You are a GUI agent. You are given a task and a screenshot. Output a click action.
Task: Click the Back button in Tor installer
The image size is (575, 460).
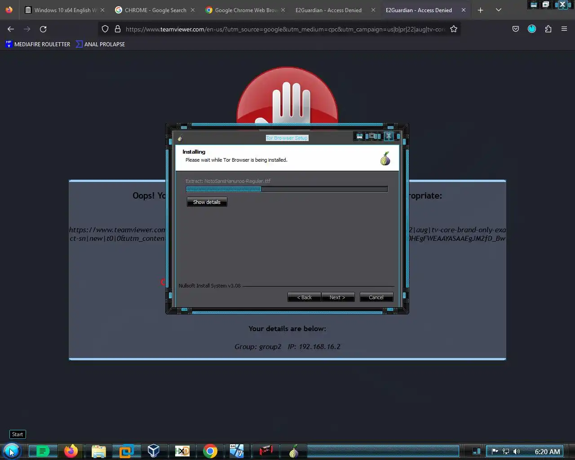pos(304,297)
